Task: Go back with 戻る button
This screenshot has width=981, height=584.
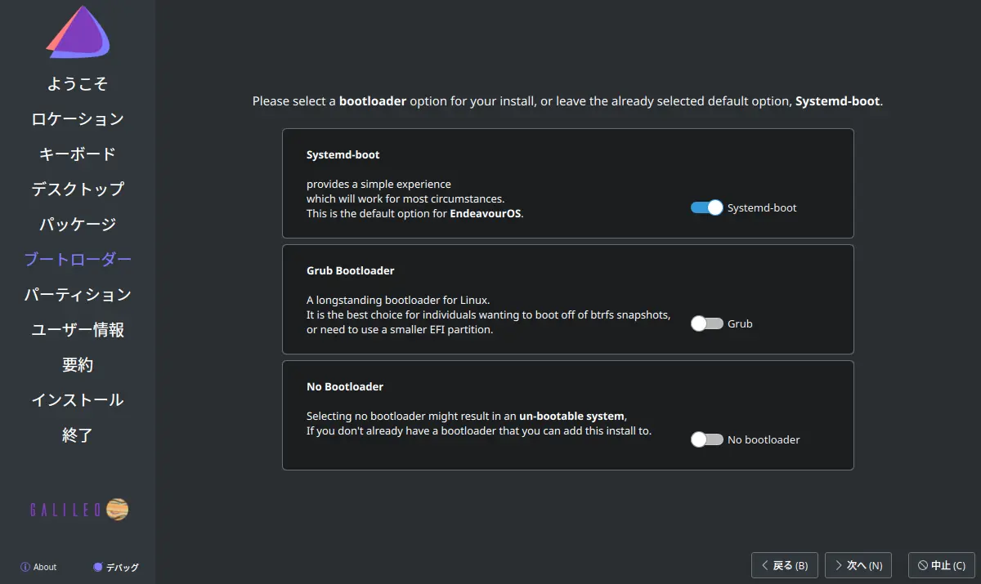Action: (784, 565)
